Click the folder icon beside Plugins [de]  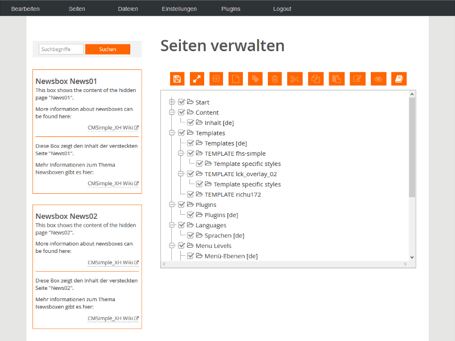pos(199,215)
